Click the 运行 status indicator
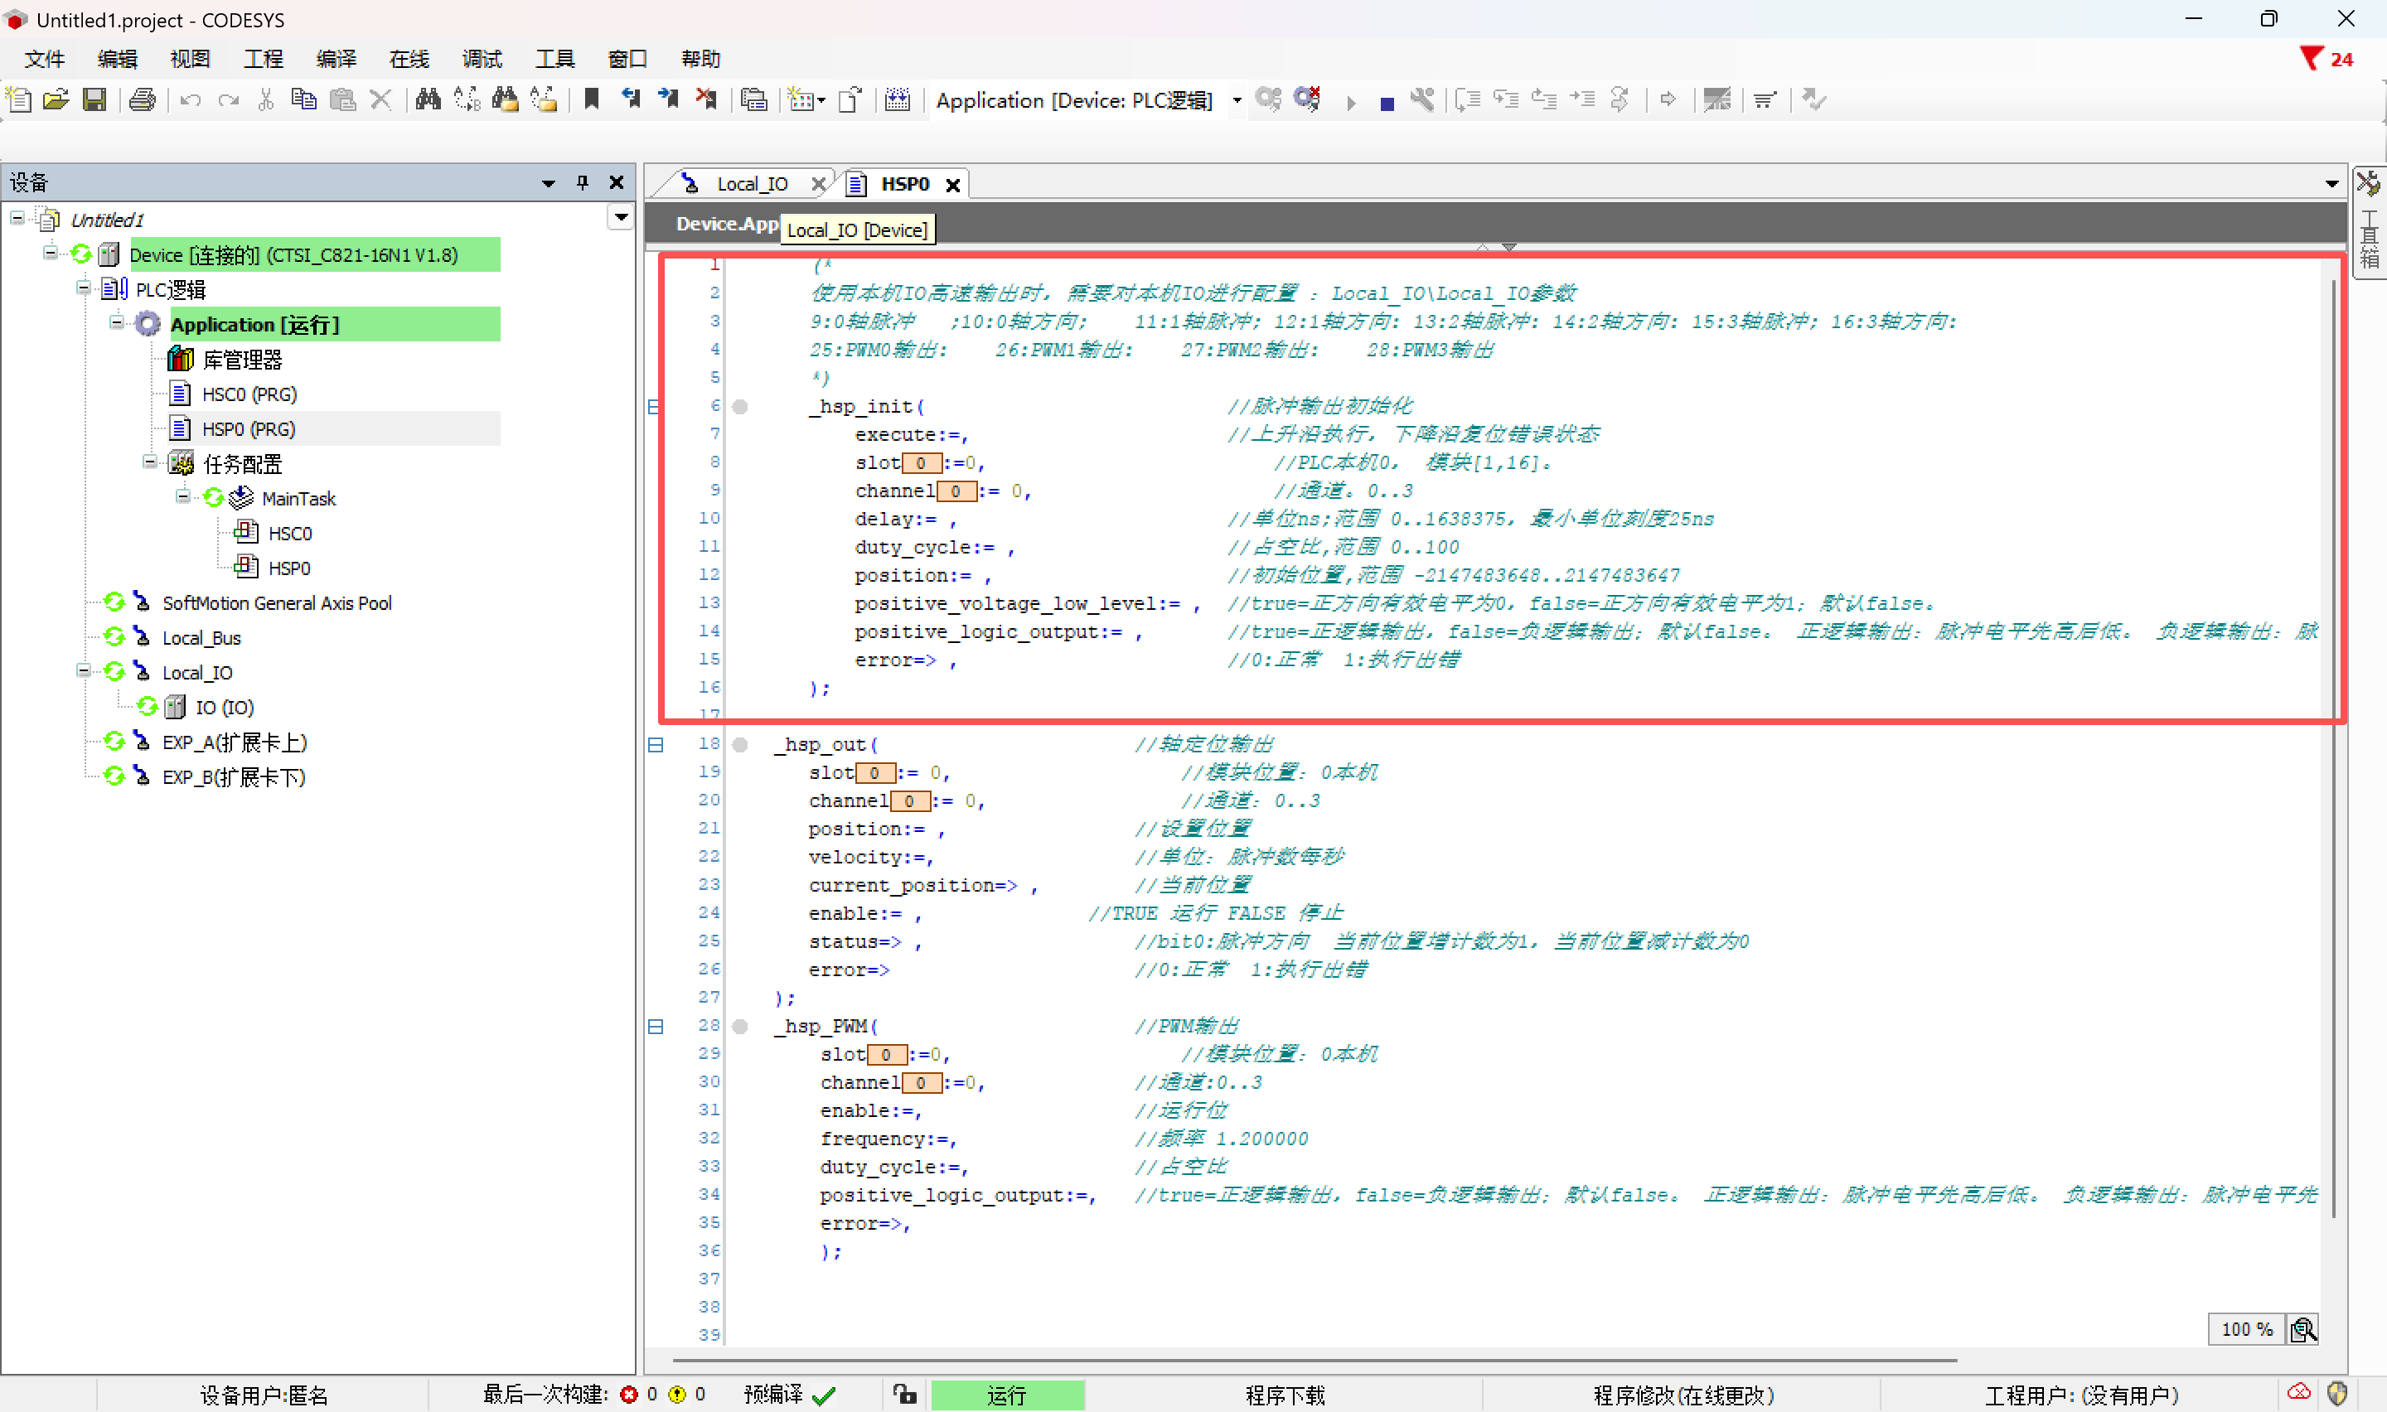2387x1412 pixels. coord(1006,1395)
